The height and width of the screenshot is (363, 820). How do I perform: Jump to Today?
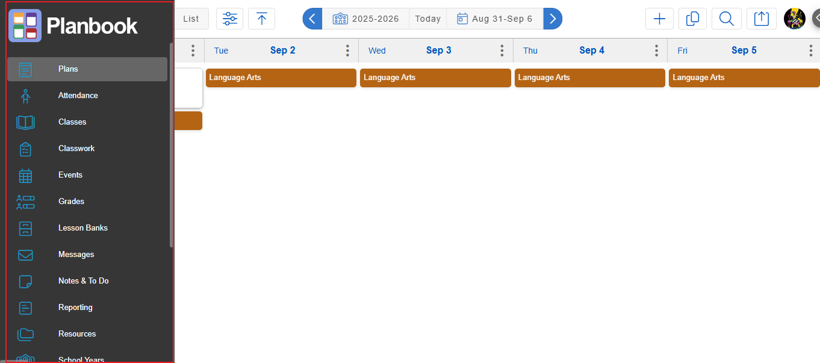(x=427, y=19)
